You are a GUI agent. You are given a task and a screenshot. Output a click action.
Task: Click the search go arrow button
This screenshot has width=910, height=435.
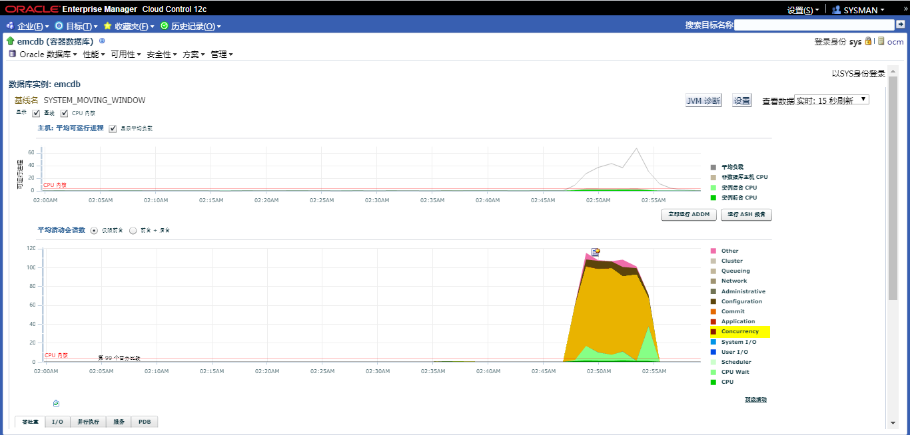pos(900,25)
